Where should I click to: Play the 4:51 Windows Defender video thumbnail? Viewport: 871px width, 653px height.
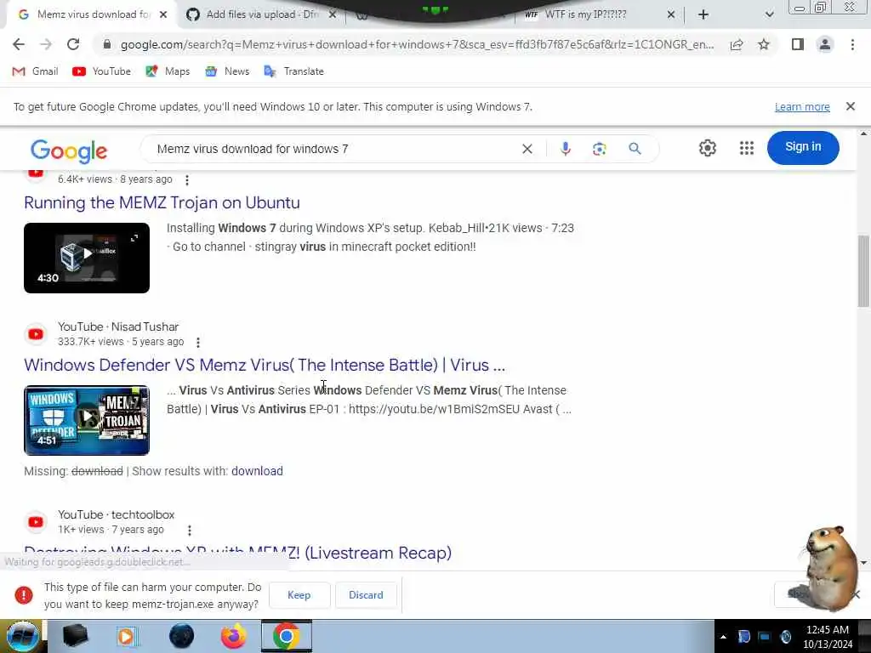pos(87,420)
